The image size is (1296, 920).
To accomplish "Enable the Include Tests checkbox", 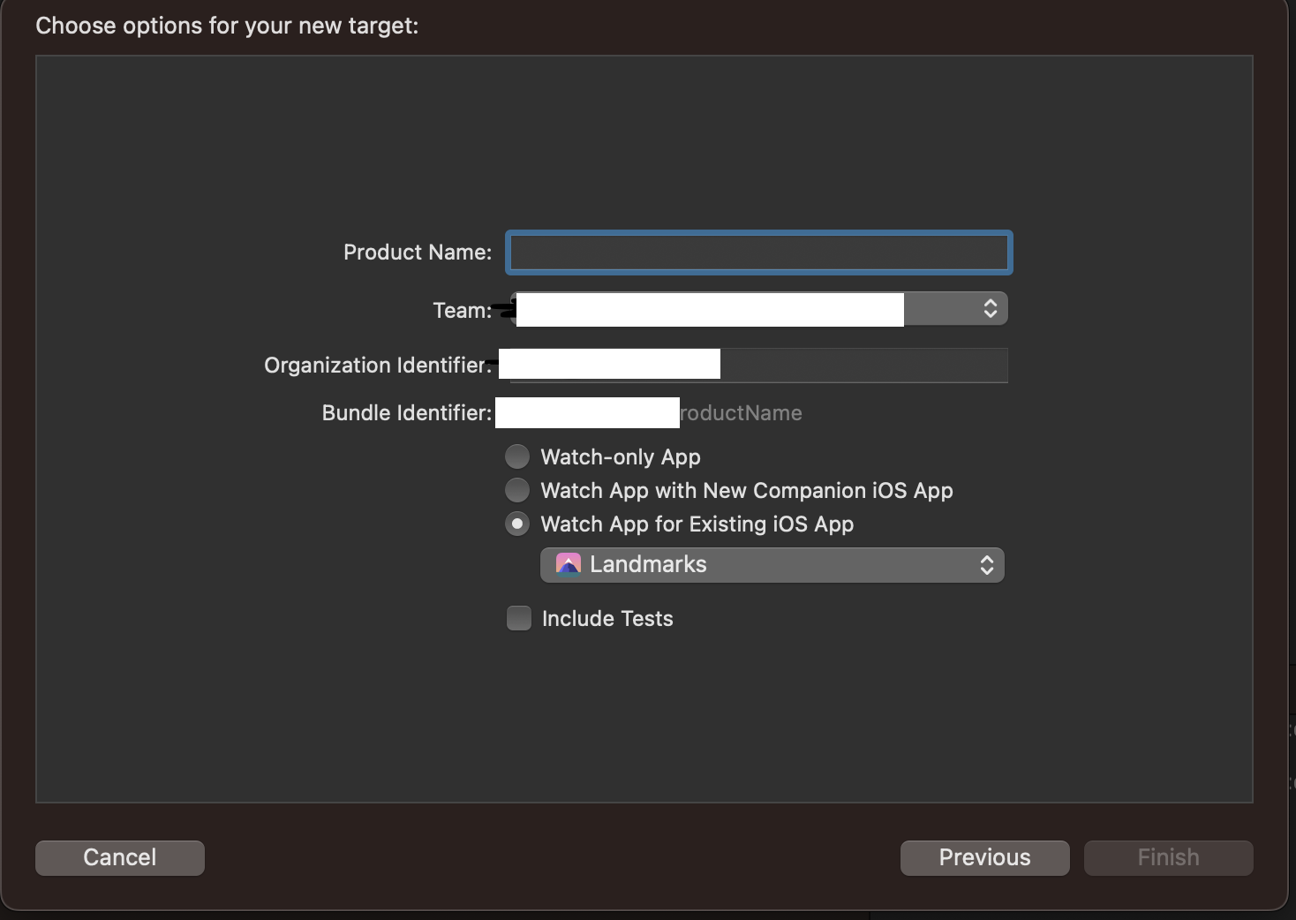I will coord(519,618).
